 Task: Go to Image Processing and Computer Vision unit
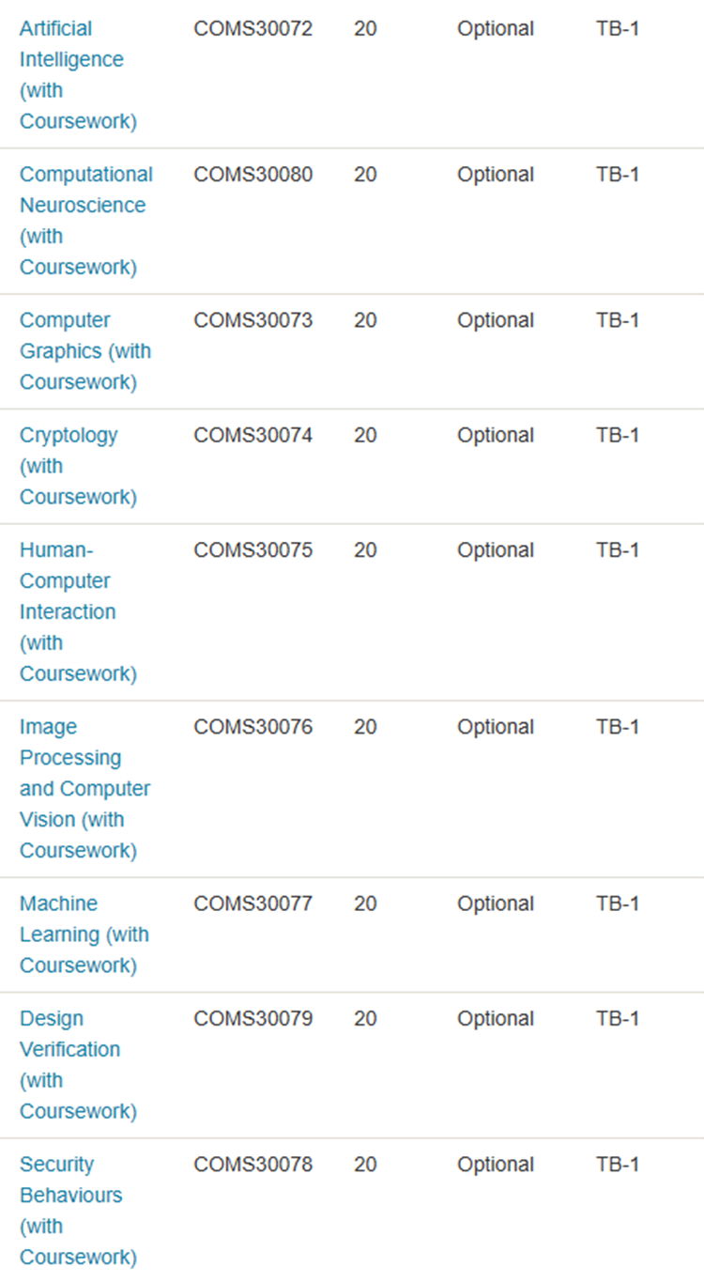click(x=85, y=788)
